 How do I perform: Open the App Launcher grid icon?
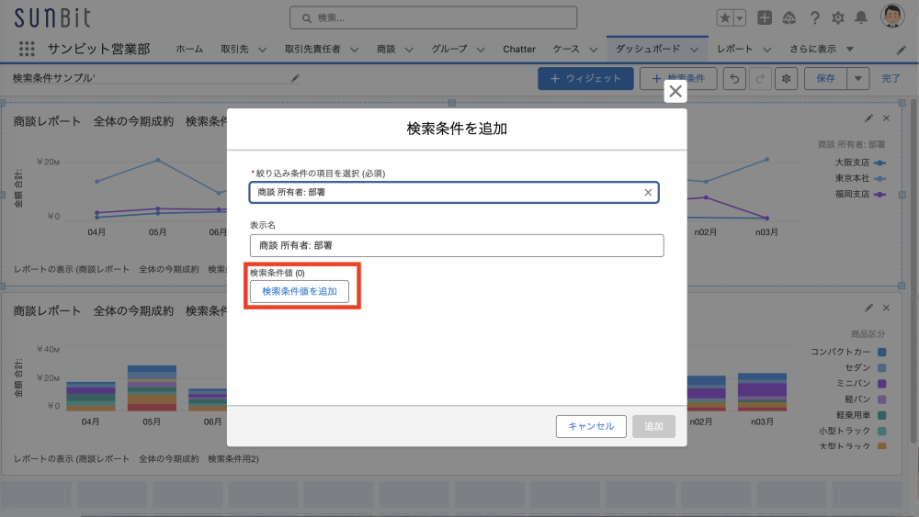pos(27,49)
